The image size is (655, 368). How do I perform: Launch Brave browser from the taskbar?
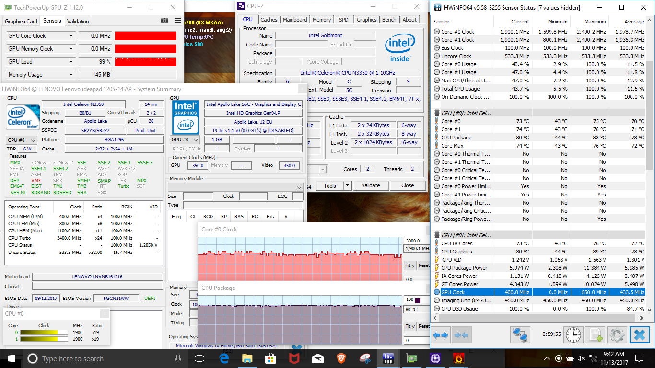[x=341, y=358]
